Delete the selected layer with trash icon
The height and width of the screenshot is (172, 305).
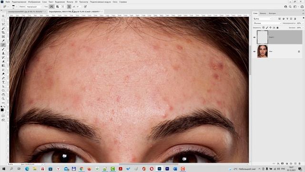[x=300, y=163]
